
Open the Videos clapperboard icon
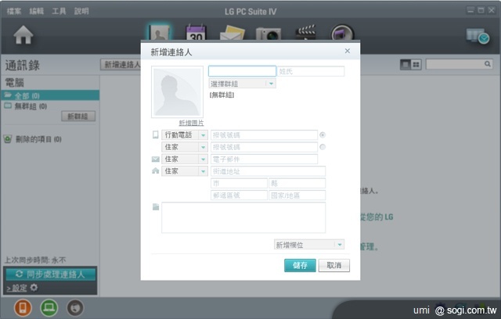tap(305, 33)
